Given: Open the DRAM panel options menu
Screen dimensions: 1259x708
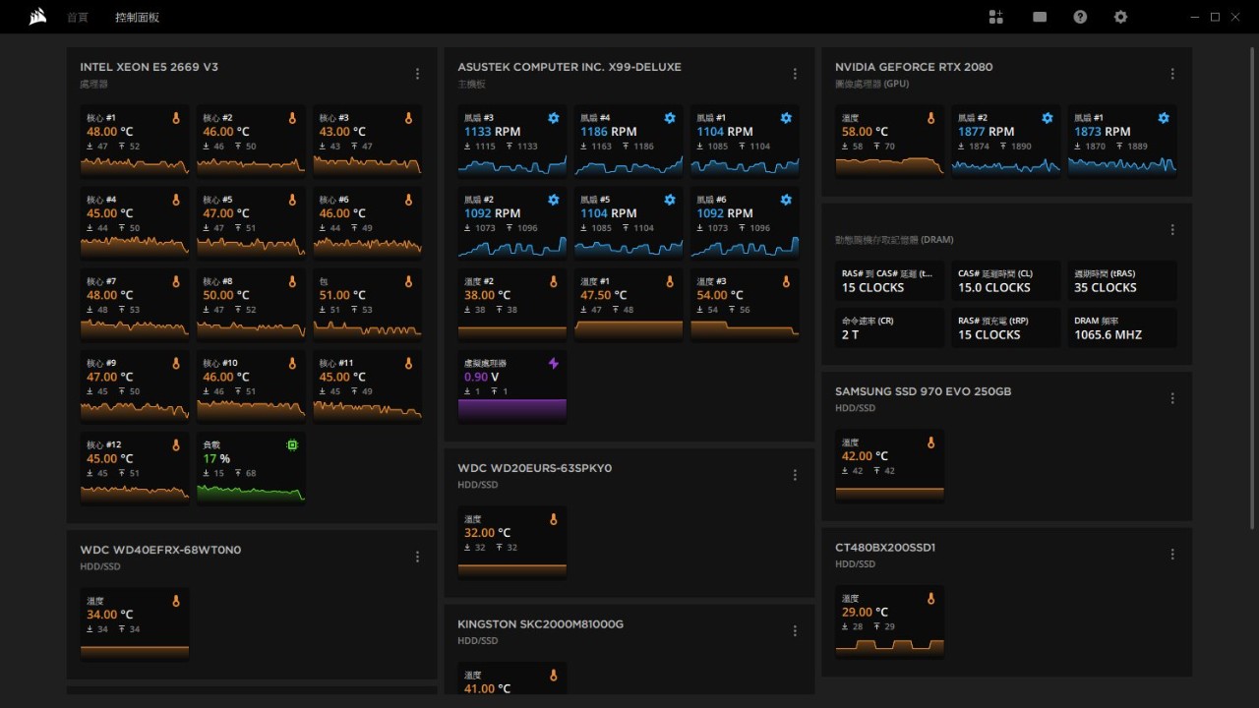Looking at the screenshot, I should point(1172,230).
